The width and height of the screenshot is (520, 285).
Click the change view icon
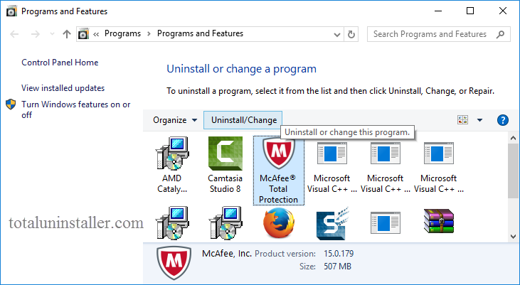click(462, 120)
